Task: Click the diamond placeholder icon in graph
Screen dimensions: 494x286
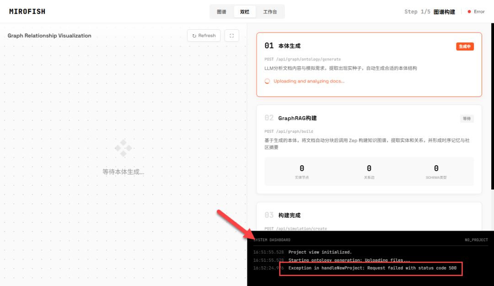Action: click(123, 148)
